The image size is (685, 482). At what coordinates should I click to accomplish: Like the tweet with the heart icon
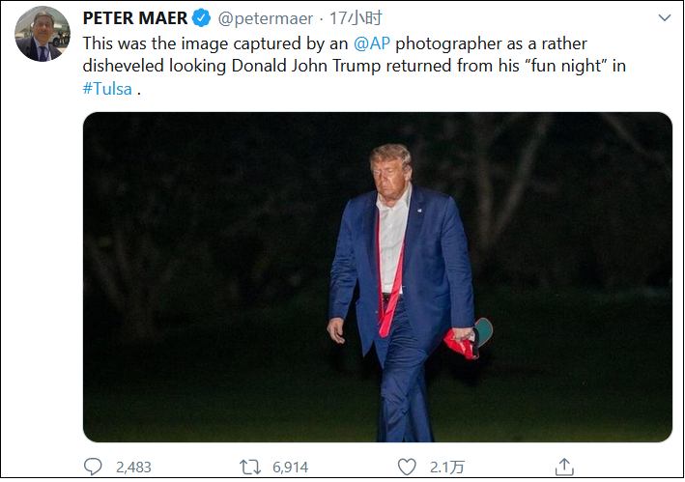[x=408, y=467]
